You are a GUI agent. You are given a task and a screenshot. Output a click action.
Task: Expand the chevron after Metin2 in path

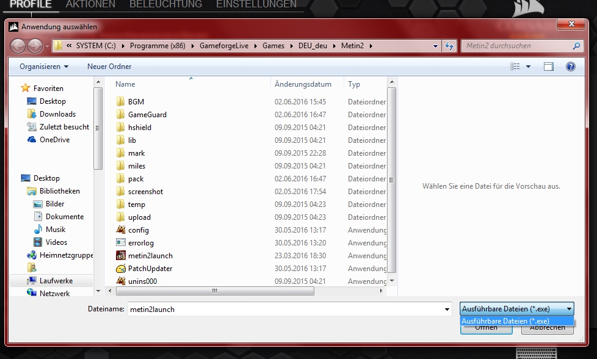click(x=371, y=46)
